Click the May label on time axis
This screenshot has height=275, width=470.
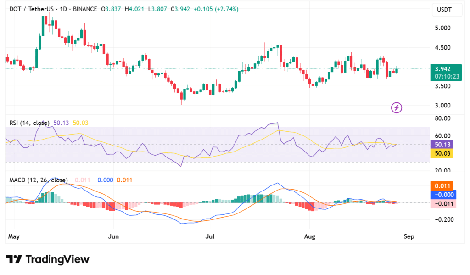click(x=14, y=236)
